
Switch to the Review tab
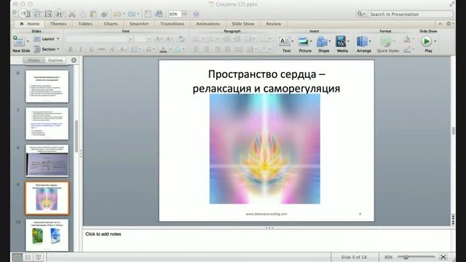click(x=274, y=24)
